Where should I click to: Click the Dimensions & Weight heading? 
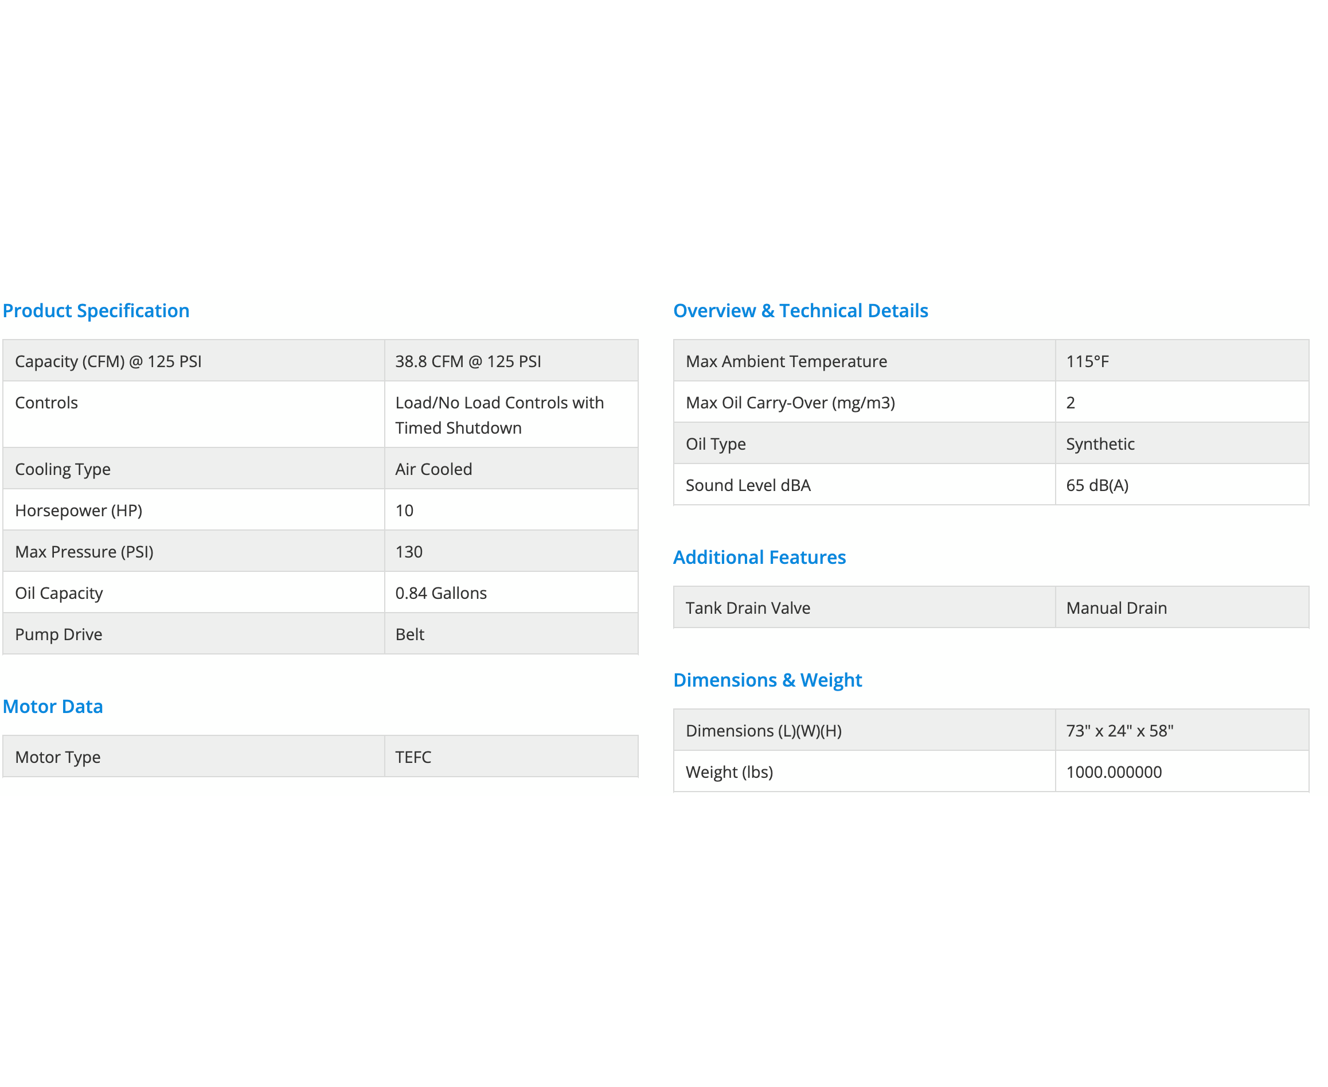coord(767,680)
